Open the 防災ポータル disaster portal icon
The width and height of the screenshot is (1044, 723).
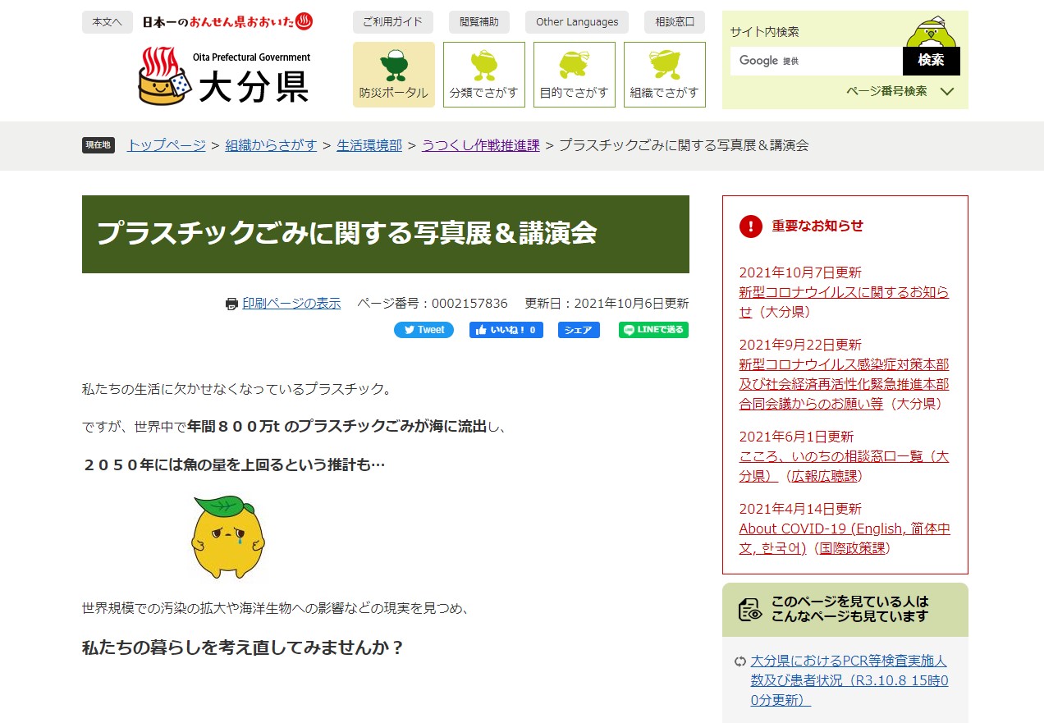coord(393,75)
